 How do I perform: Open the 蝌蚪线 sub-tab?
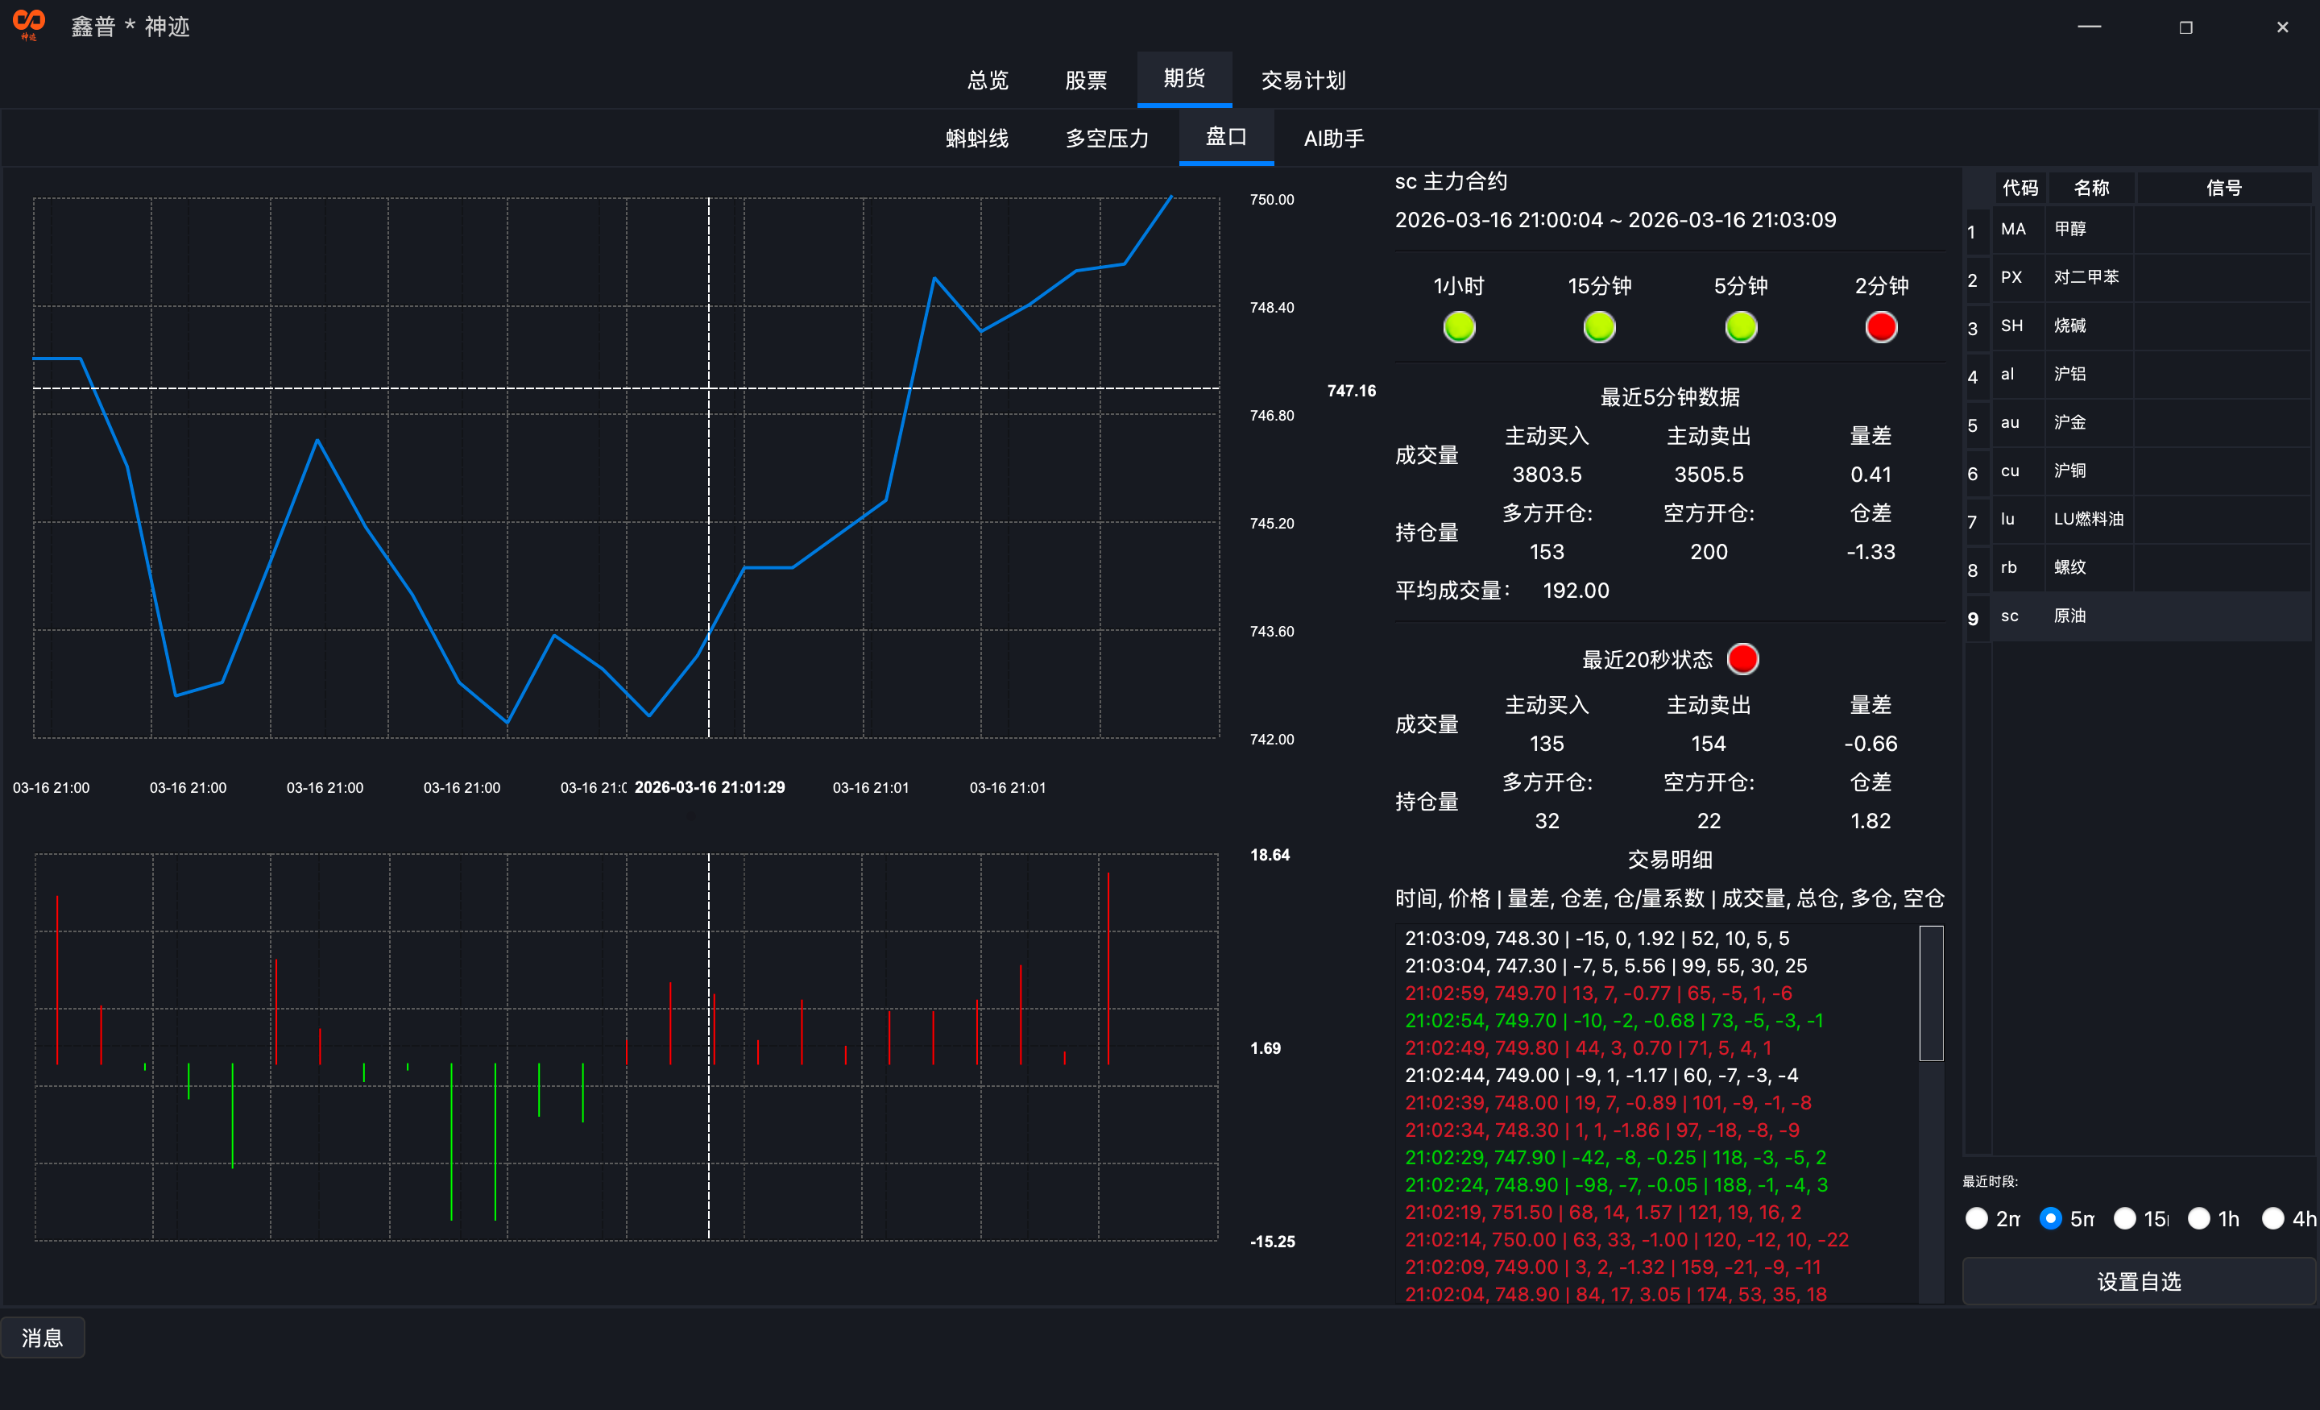coord(976,139)
